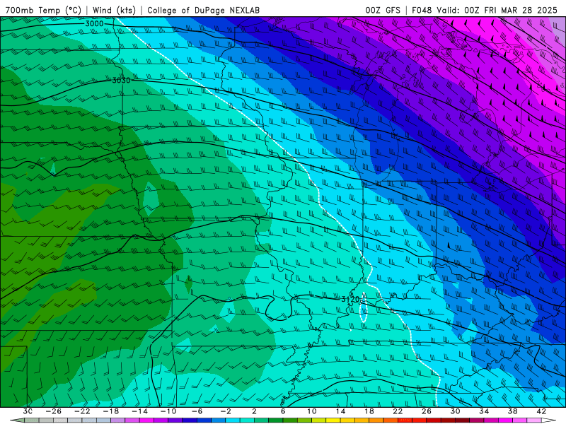This screenshot has width=566, height=424.
Task: Click the 'Valid: 00Z FRI MAR 28 2025' text
Action: tap(497, 10)
